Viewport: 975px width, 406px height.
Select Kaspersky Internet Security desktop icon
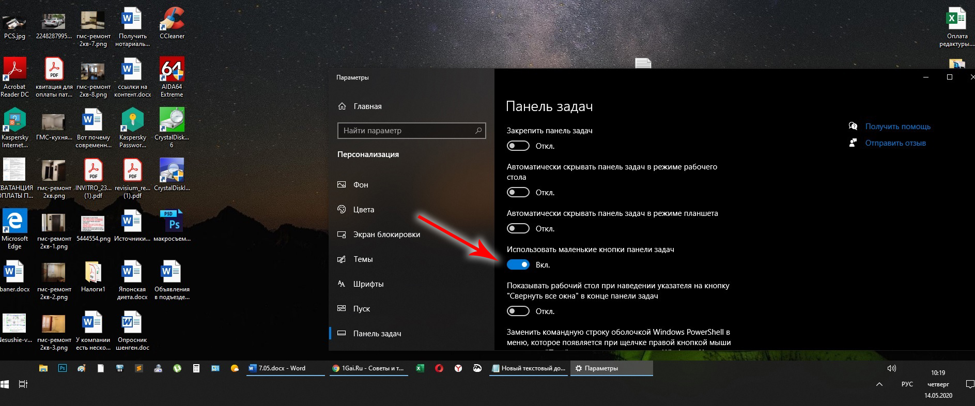(15, 128)
